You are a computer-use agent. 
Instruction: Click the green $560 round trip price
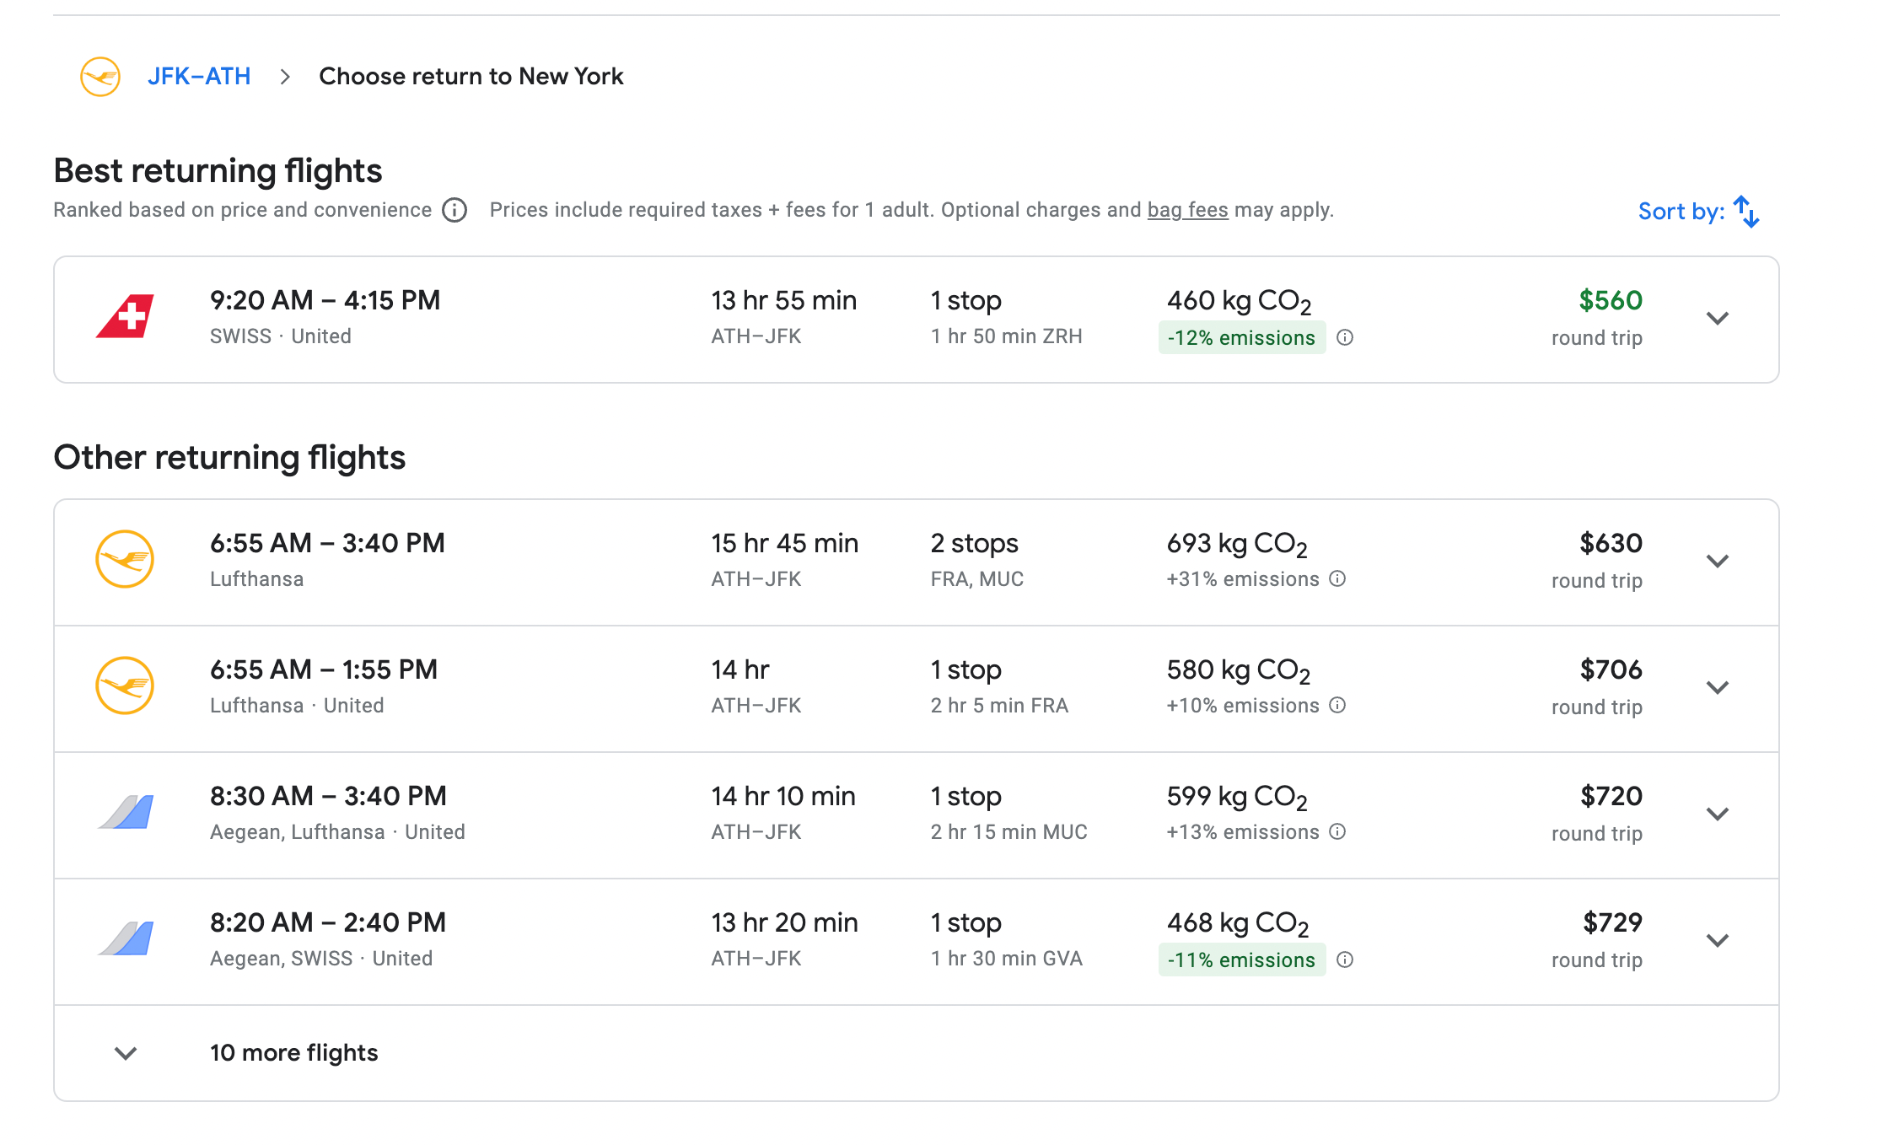pyautogui.click(x=1609, y=301)
